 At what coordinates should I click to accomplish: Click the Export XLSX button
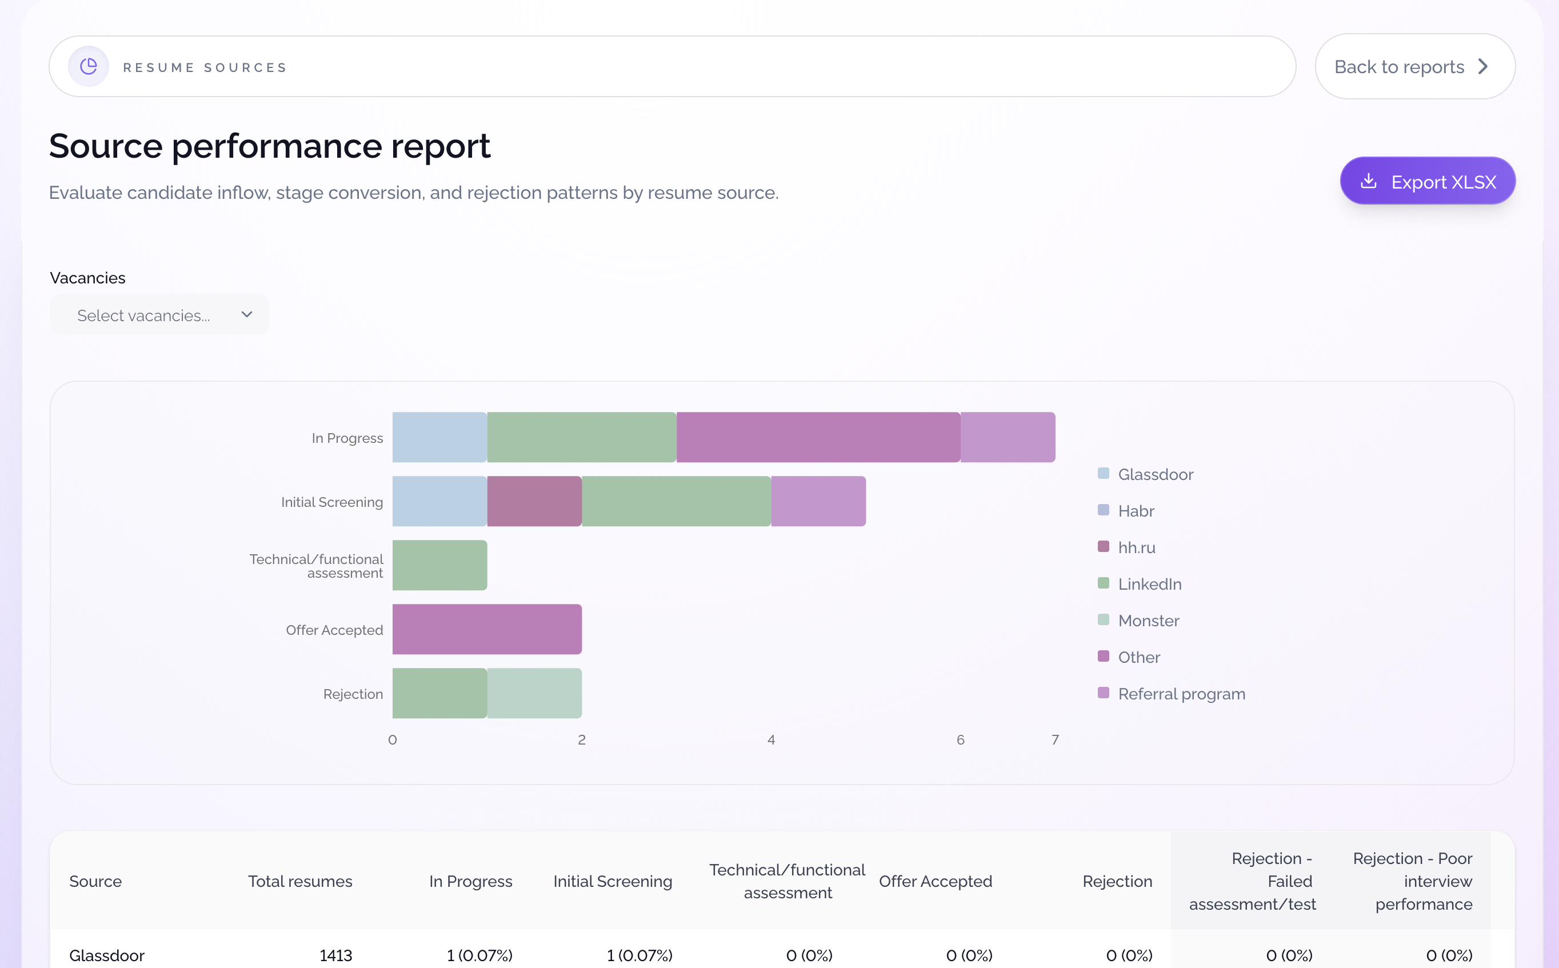(x=1428, y=181)
